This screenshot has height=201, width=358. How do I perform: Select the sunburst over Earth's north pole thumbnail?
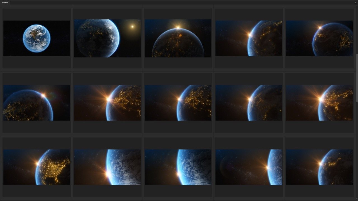point(178,38)
